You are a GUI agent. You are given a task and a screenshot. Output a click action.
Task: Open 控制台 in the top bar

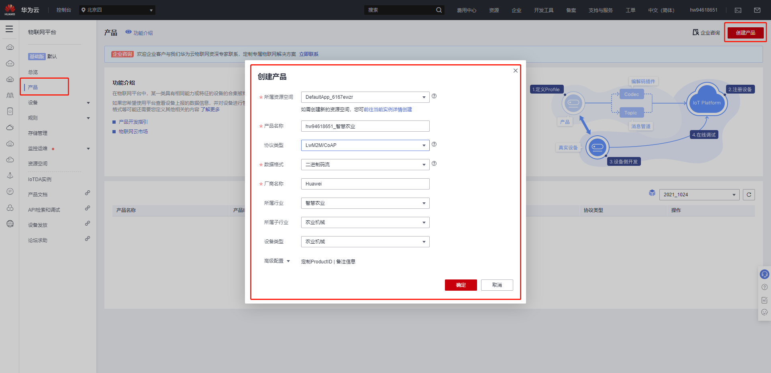pyautogui.click(x=64, y=10)
